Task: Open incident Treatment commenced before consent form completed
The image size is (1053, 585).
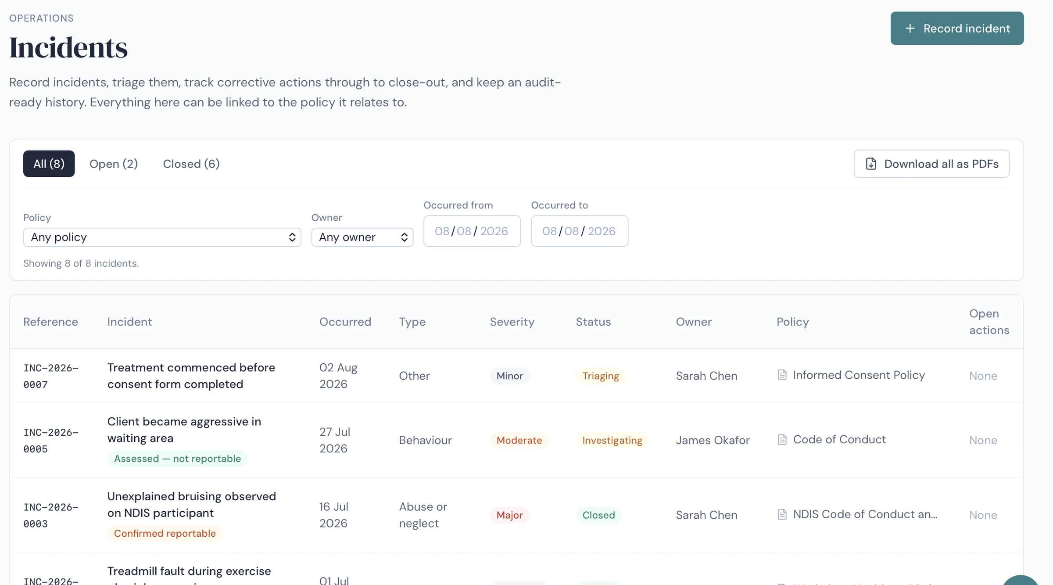Action: [x=191, y=376]
